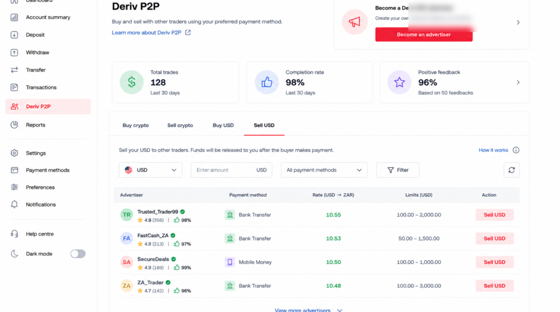This screenshot has height=312, width=560.
Task: Click the Rate (USD → ZAR) column header
Action: coord(333,195)
